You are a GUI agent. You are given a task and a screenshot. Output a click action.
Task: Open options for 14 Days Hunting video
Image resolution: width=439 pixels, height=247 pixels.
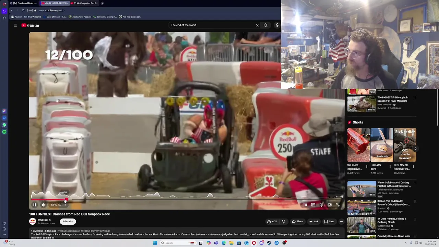pos(415,219)
